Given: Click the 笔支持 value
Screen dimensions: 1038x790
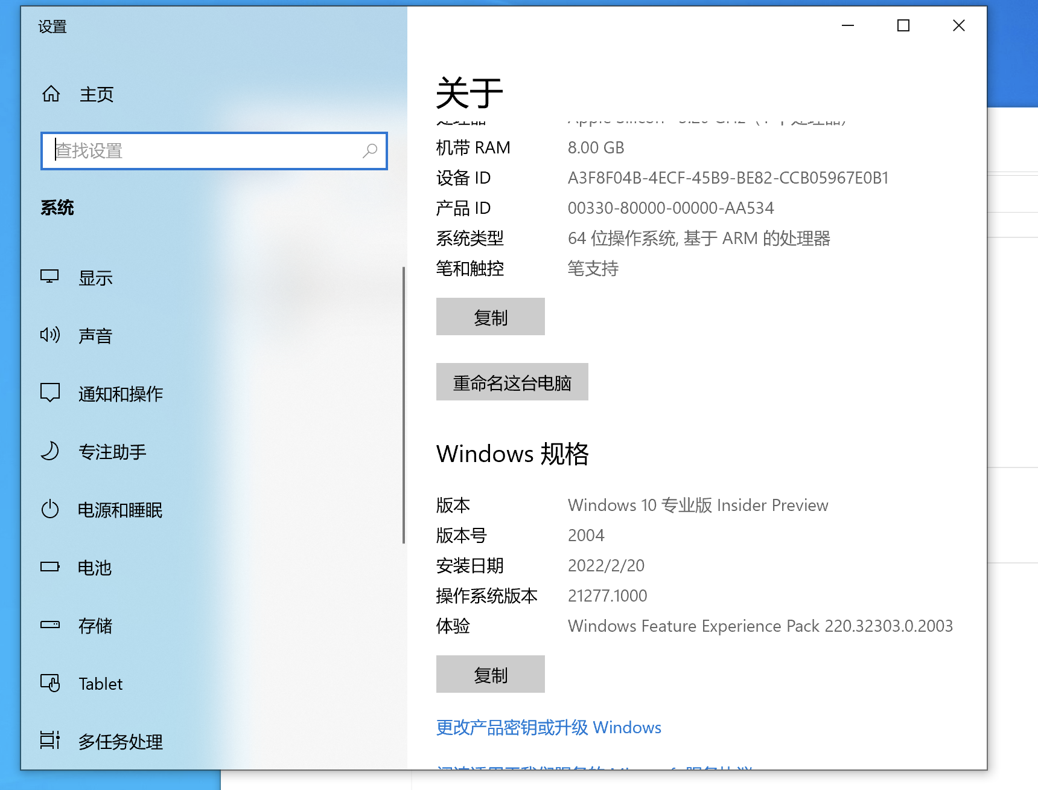Looking at the screenshot, I should click(593, 268).
